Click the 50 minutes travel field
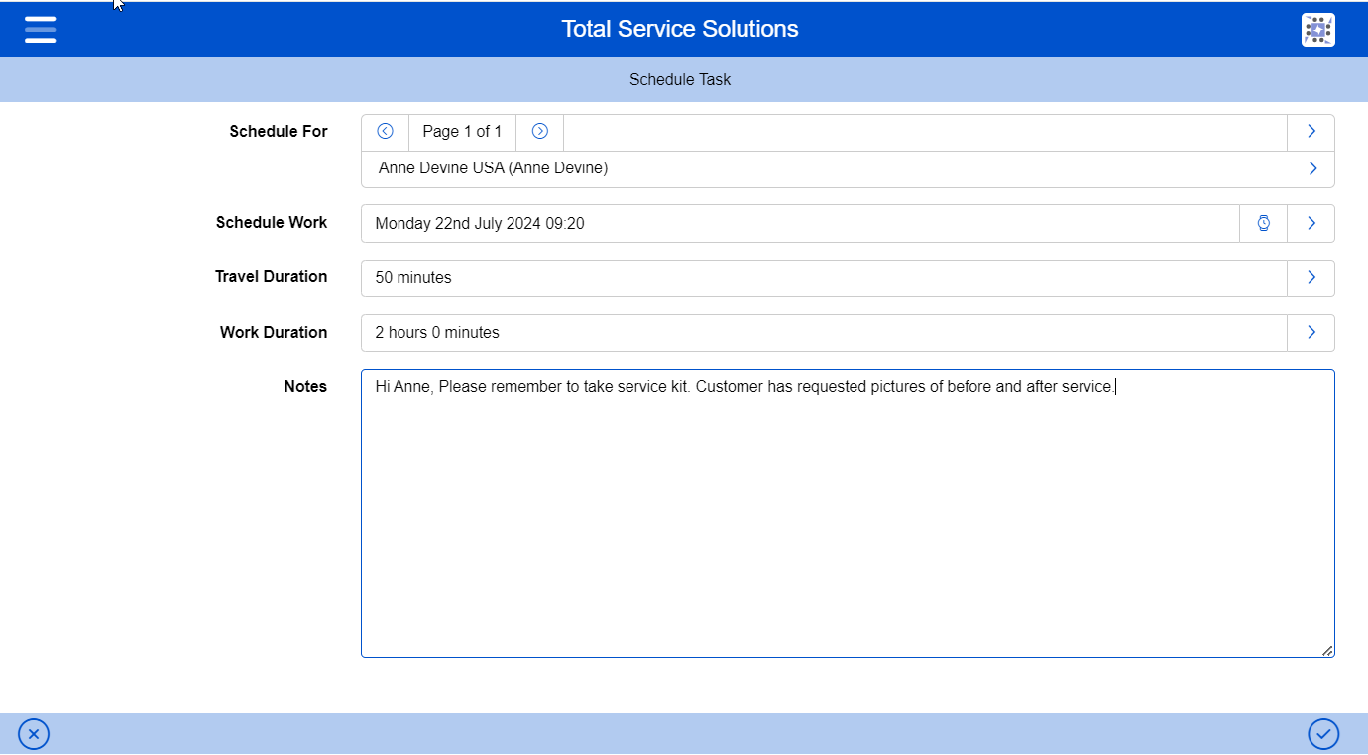 pyautogui.click(x=824, y=278)
